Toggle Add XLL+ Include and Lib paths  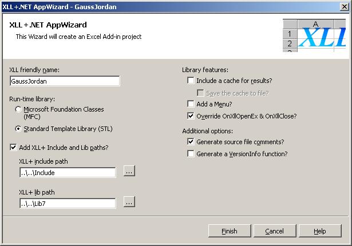pyautogui.click(x=14, y=148)
